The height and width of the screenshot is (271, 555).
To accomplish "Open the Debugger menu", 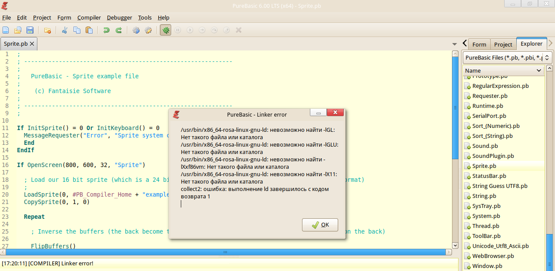I will 120,17.
